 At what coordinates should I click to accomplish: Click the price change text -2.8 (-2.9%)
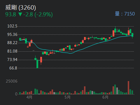(x=38, y=15)
